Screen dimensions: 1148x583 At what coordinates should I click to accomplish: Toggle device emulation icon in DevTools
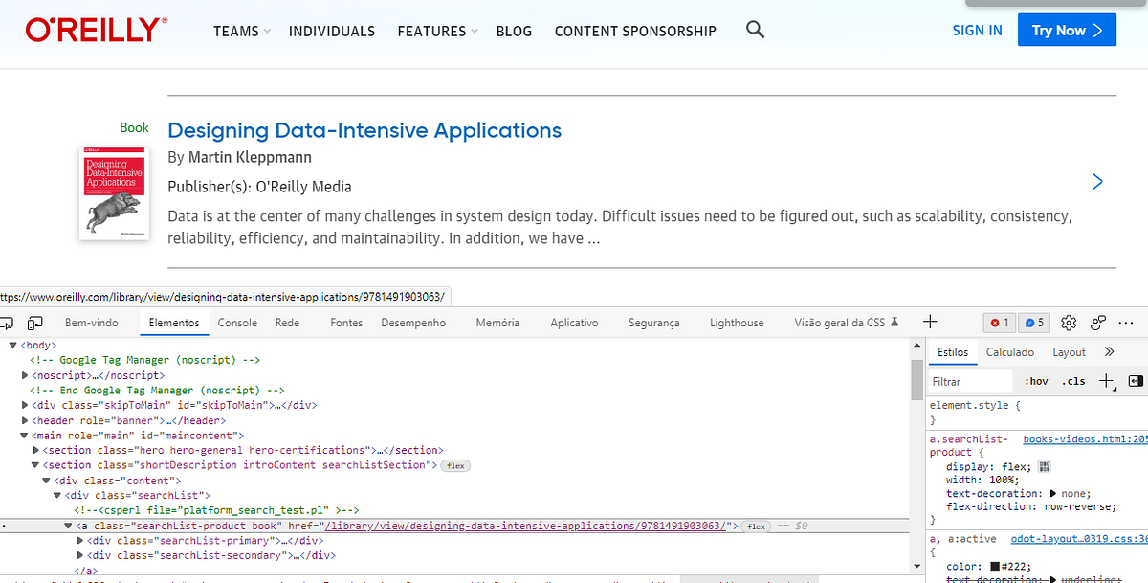(35, 323)
